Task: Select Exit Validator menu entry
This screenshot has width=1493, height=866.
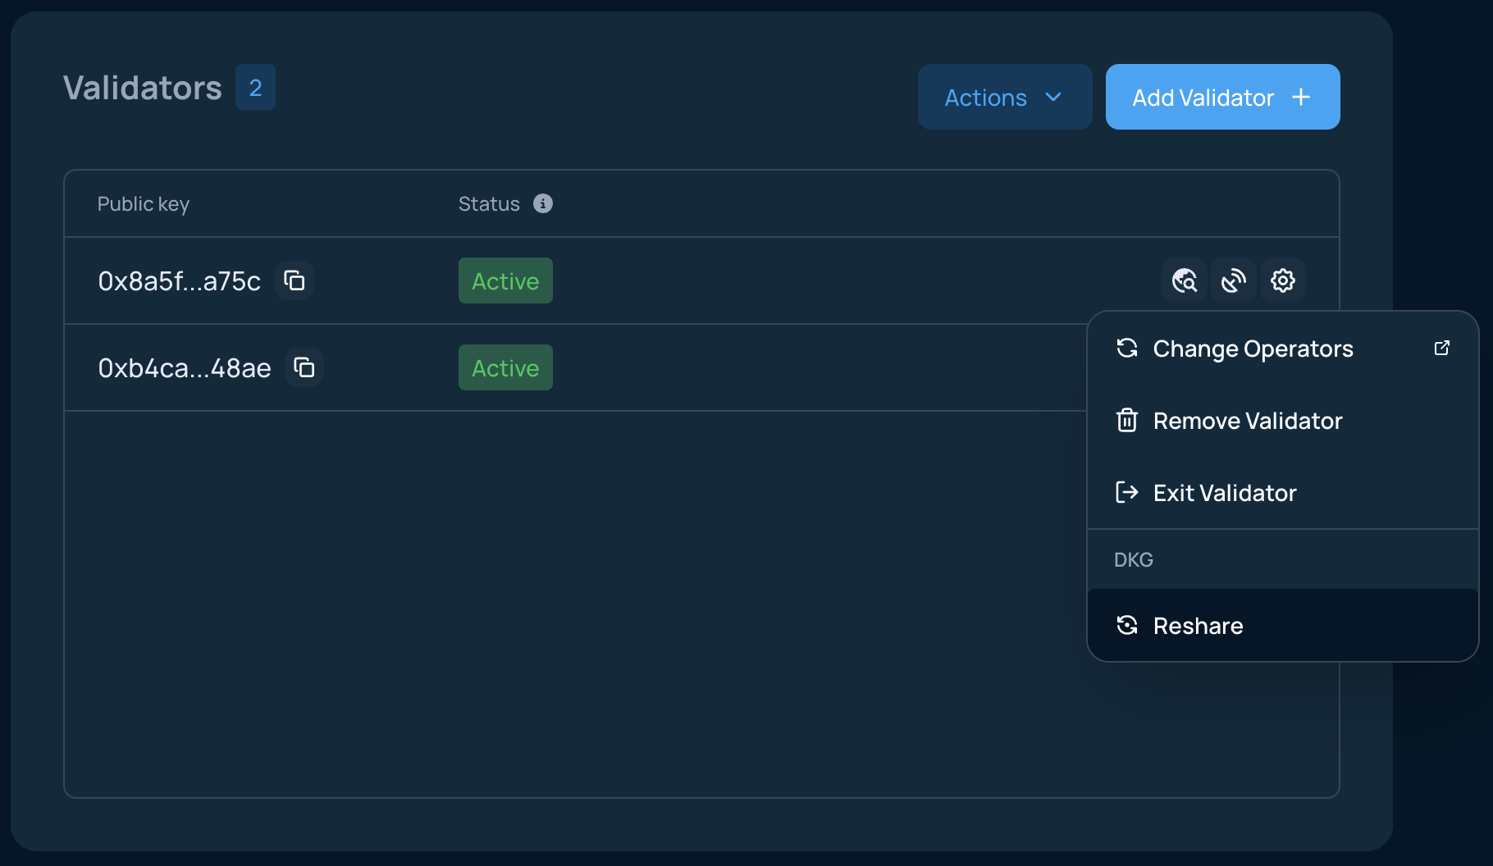Action: [1283, 493]
